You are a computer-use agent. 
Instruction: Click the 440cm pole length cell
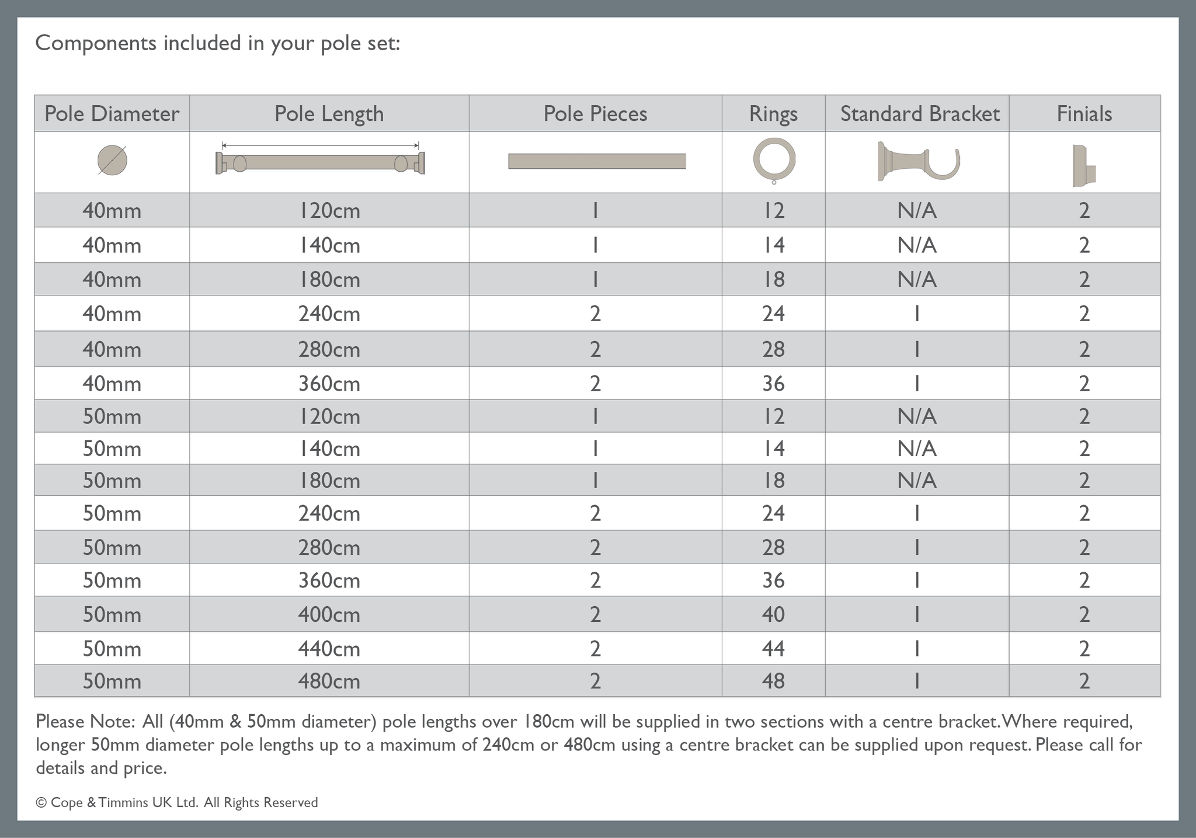(x=329, y=649)
